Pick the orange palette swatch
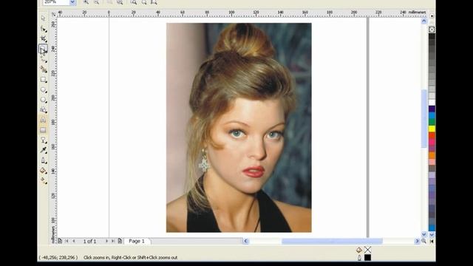 [432, 155]
